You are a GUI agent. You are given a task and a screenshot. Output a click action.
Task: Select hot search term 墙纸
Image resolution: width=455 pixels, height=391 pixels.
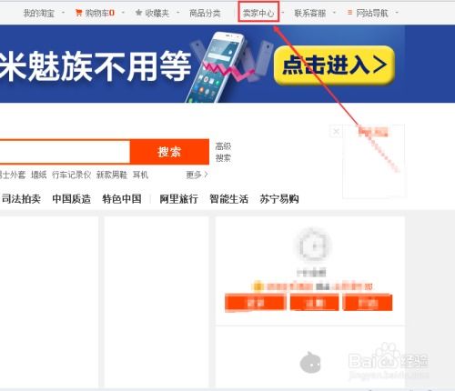click(x=39, y=175)
